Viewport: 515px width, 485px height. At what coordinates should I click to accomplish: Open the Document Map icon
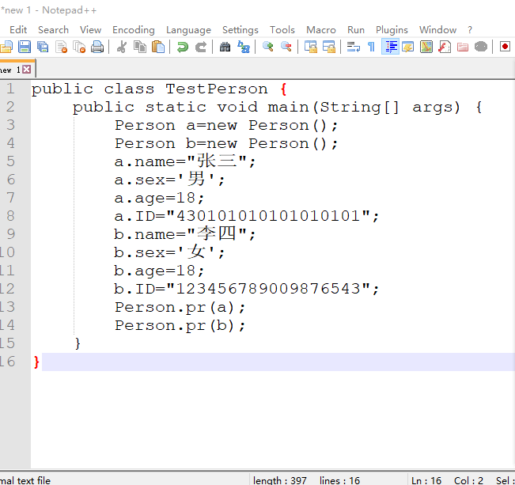(x=426, y=47)
